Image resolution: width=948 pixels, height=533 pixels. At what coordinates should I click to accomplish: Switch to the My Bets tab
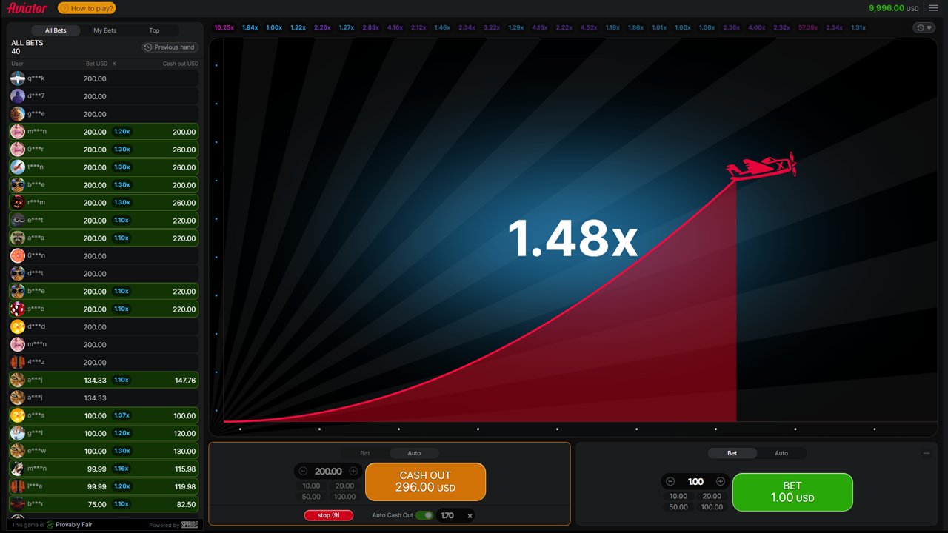[104, 30]
